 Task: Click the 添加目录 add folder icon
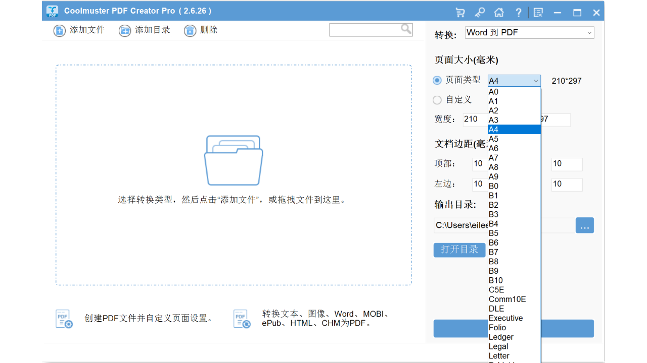[x=125, y=30]
